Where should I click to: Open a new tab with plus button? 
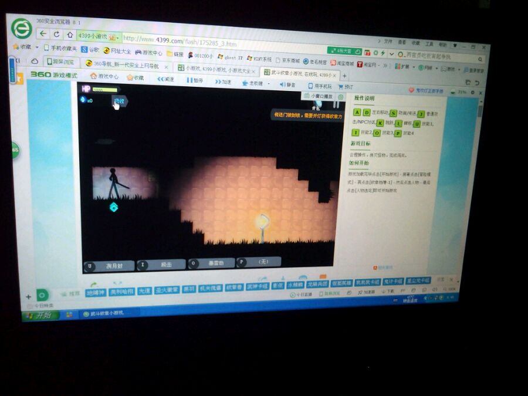point(344,76)
